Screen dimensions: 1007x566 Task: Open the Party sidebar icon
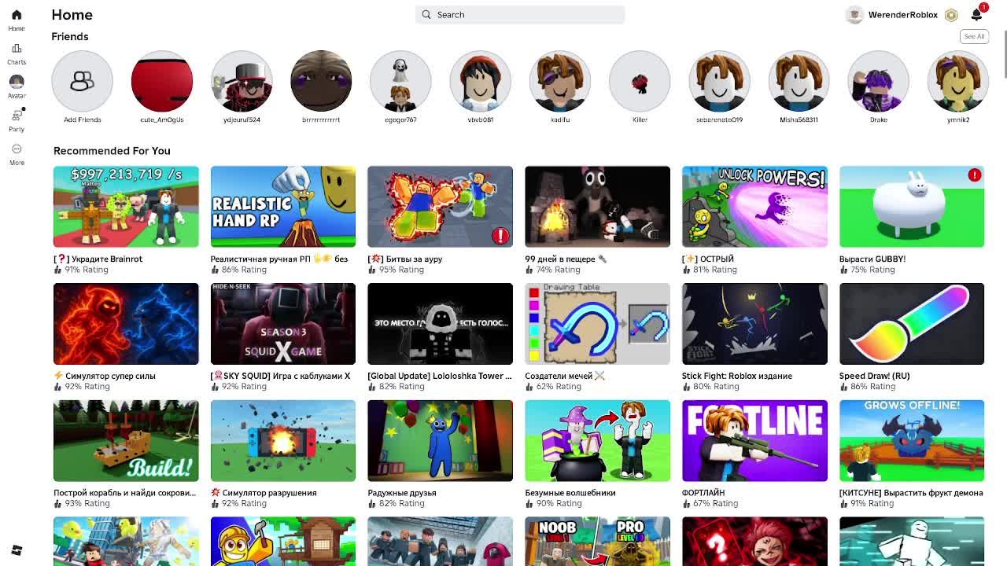pos(17,116)
